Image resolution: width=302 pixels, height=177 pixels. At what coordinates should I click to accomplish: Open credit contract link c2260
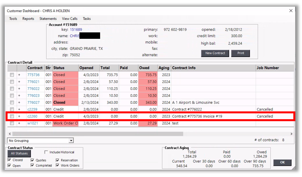click(32, 116)
